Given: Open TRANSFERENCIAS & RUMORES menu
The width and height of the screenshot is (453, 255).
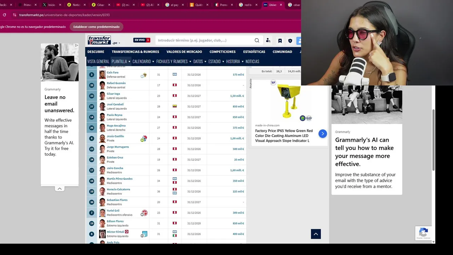Looking at the screenshot, I should click(135, 52).
